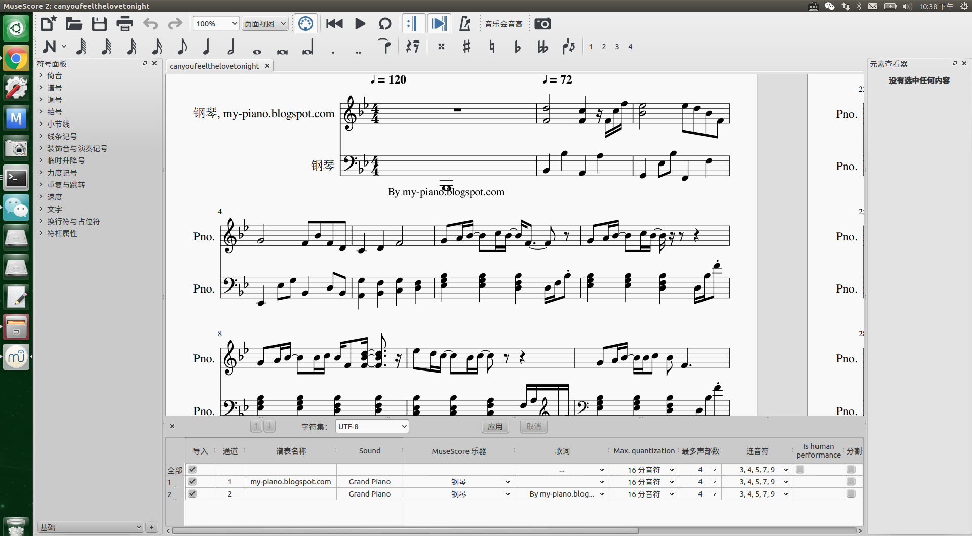The image size is (972, 536).
Task: Open the image capture camera tool
Action: tap(542, 24)
